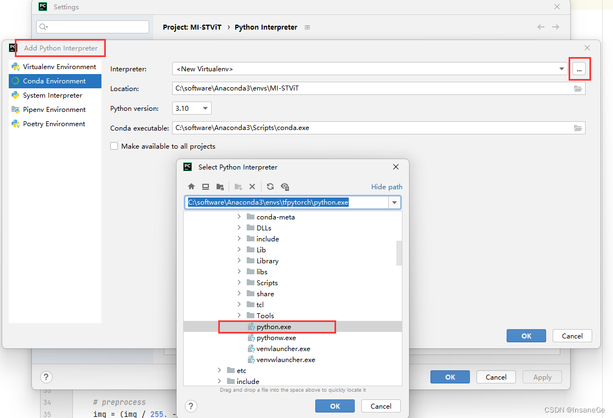Image resolution: width=613 pixels, height=418 pixels.
Task: Cancel Add Python Interpreter dialog
Action: (x=572, y=336)
